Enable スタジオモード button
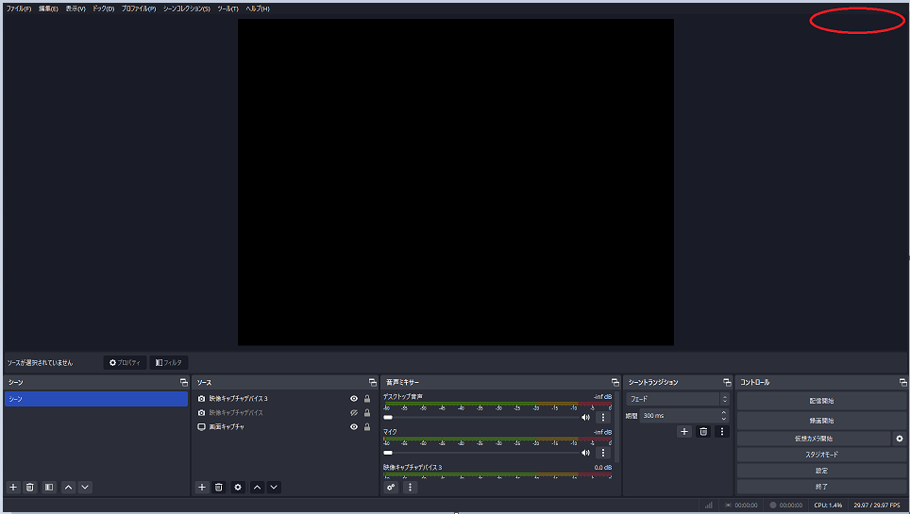 821,455
